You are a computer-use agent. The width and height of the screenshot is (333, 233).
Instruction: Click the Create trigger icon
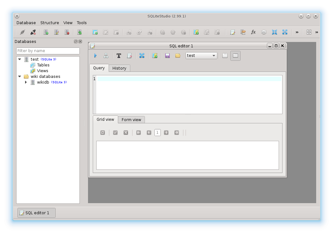click(x=162, y=32)
